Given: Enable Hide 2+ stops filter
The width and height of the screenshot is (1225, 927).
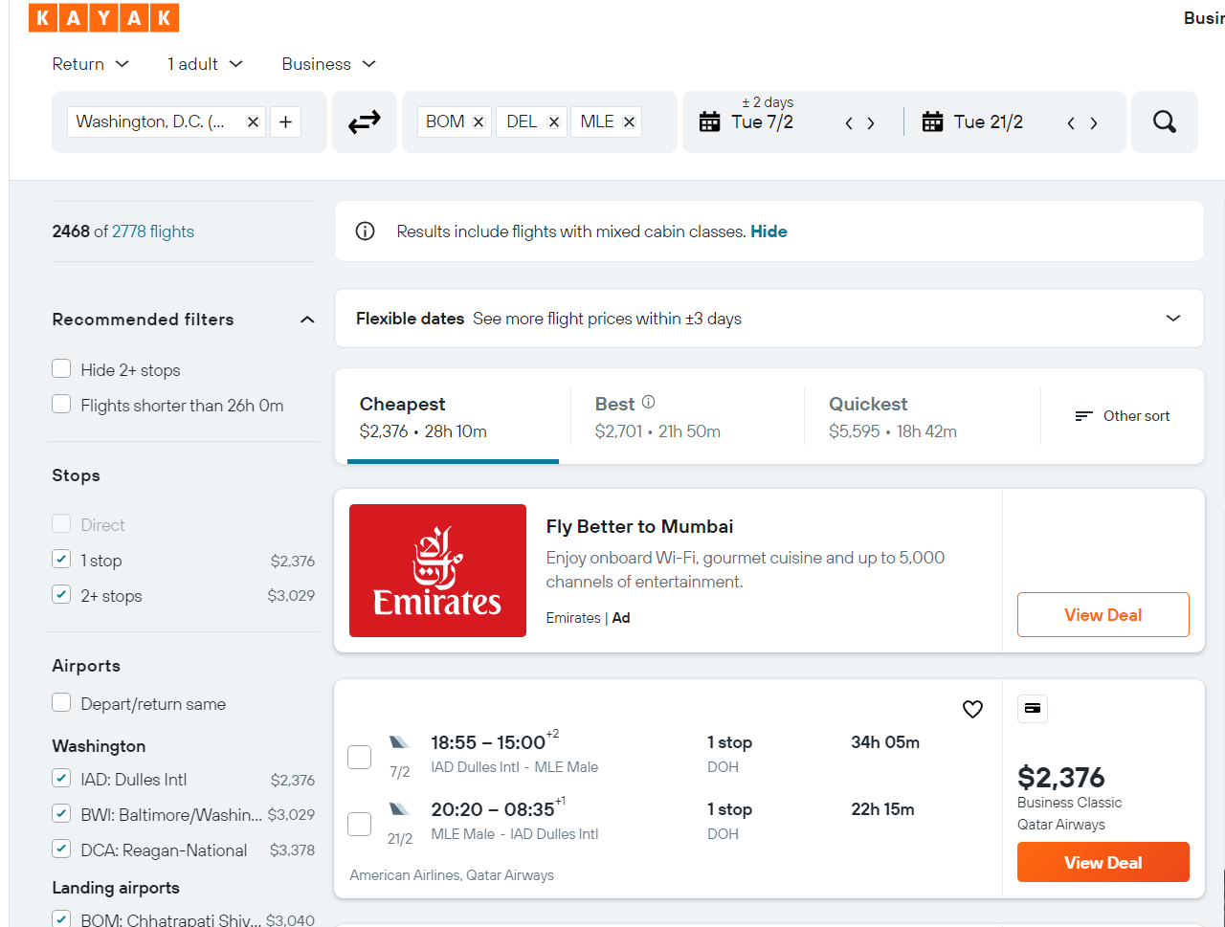Looking at the screenshot, I should pyautogui.click(x=61, y=369).
